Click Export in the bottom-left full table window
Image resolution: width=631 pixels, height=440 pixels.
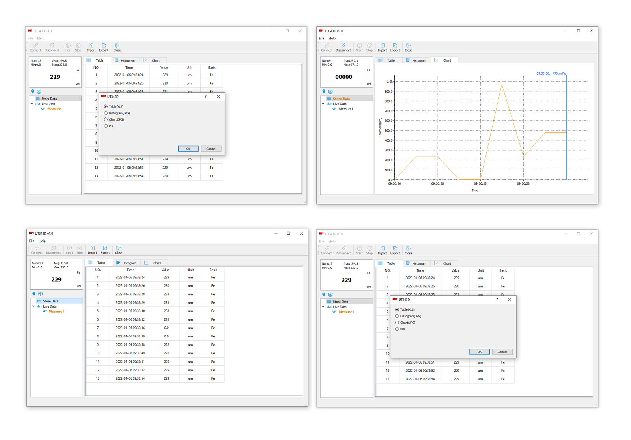click(105, 250)
